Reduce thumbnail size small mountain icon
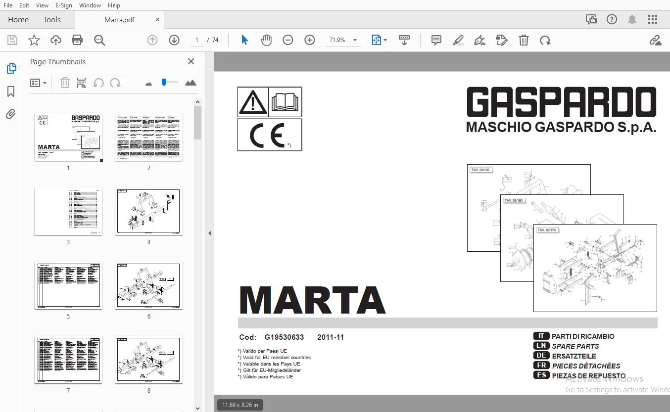The width and height of the screenshot is (670, 412). click(x=148, y=84)
